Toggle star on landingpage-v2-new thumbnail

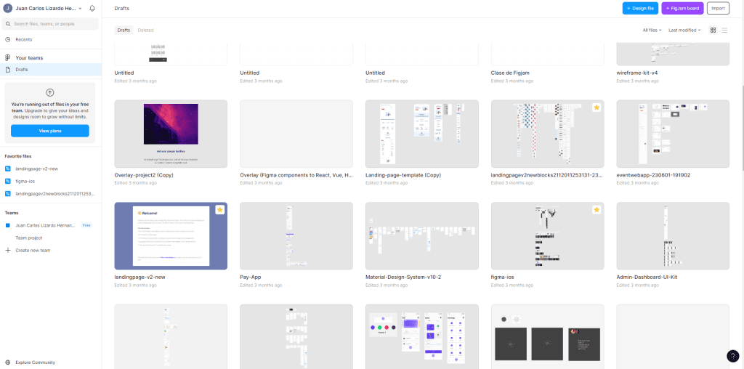[219, 210]
